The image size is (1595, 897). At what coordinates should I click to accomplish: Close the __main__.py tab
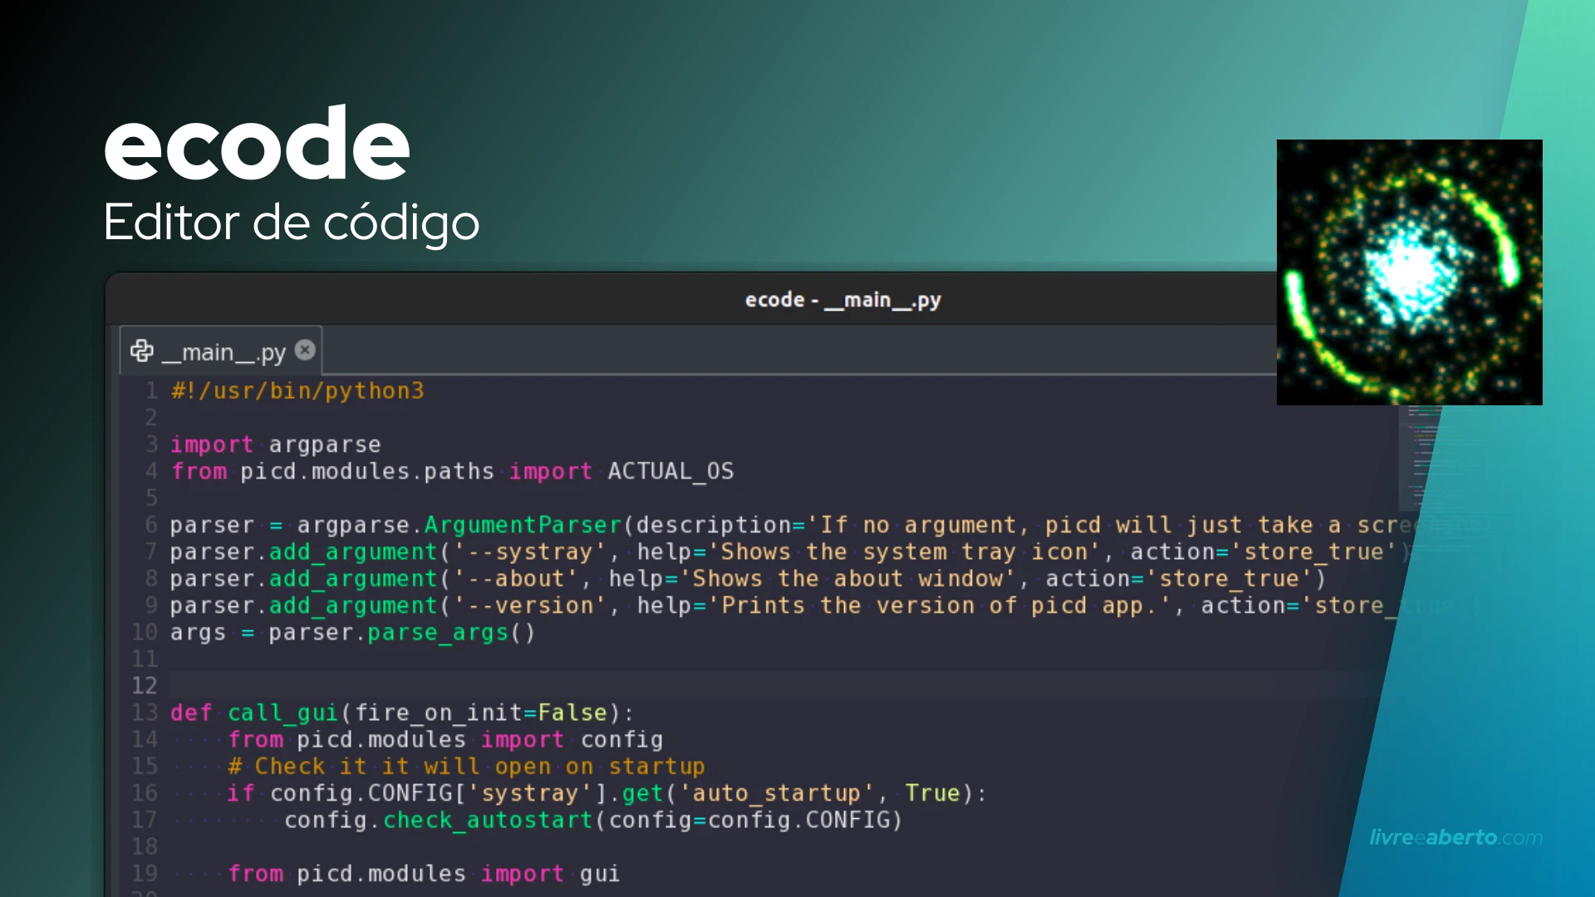(305, 350)
